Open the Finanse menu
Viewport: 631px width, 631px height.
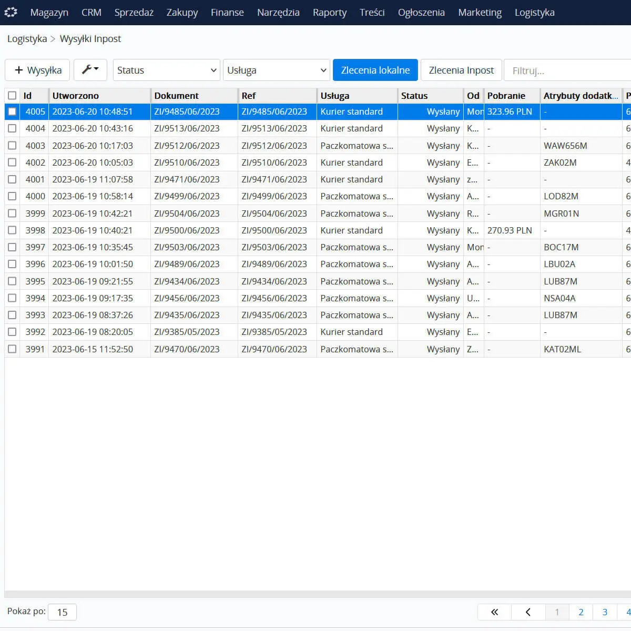227,12
